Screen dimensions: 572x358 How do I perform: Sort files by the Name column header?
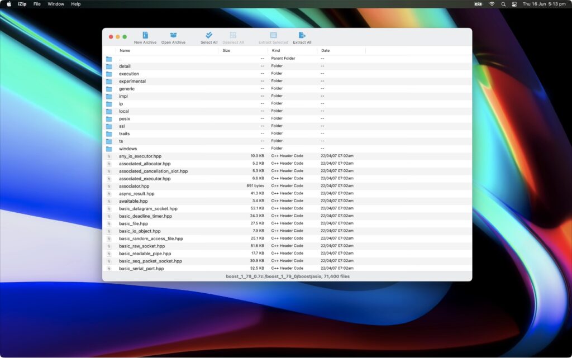(125, 50)
